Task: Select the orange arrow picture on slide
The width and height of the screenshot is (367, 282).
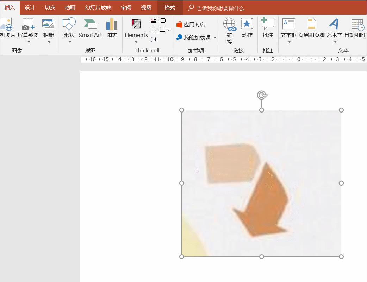Action: [261, 183]
